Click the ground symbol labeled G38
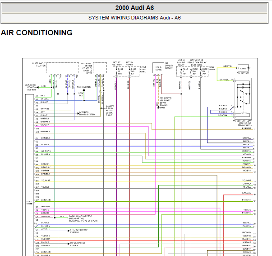This screenshot has height=256, width=272. pyautogui.click(x=158, y=108)
